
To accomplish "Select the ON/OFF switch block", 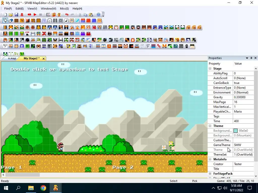I will tap(83, 21).
